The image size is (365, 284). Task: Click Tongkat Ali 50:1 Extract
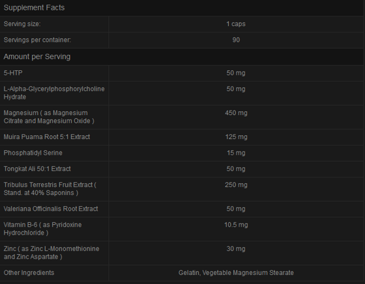point(37,169)
